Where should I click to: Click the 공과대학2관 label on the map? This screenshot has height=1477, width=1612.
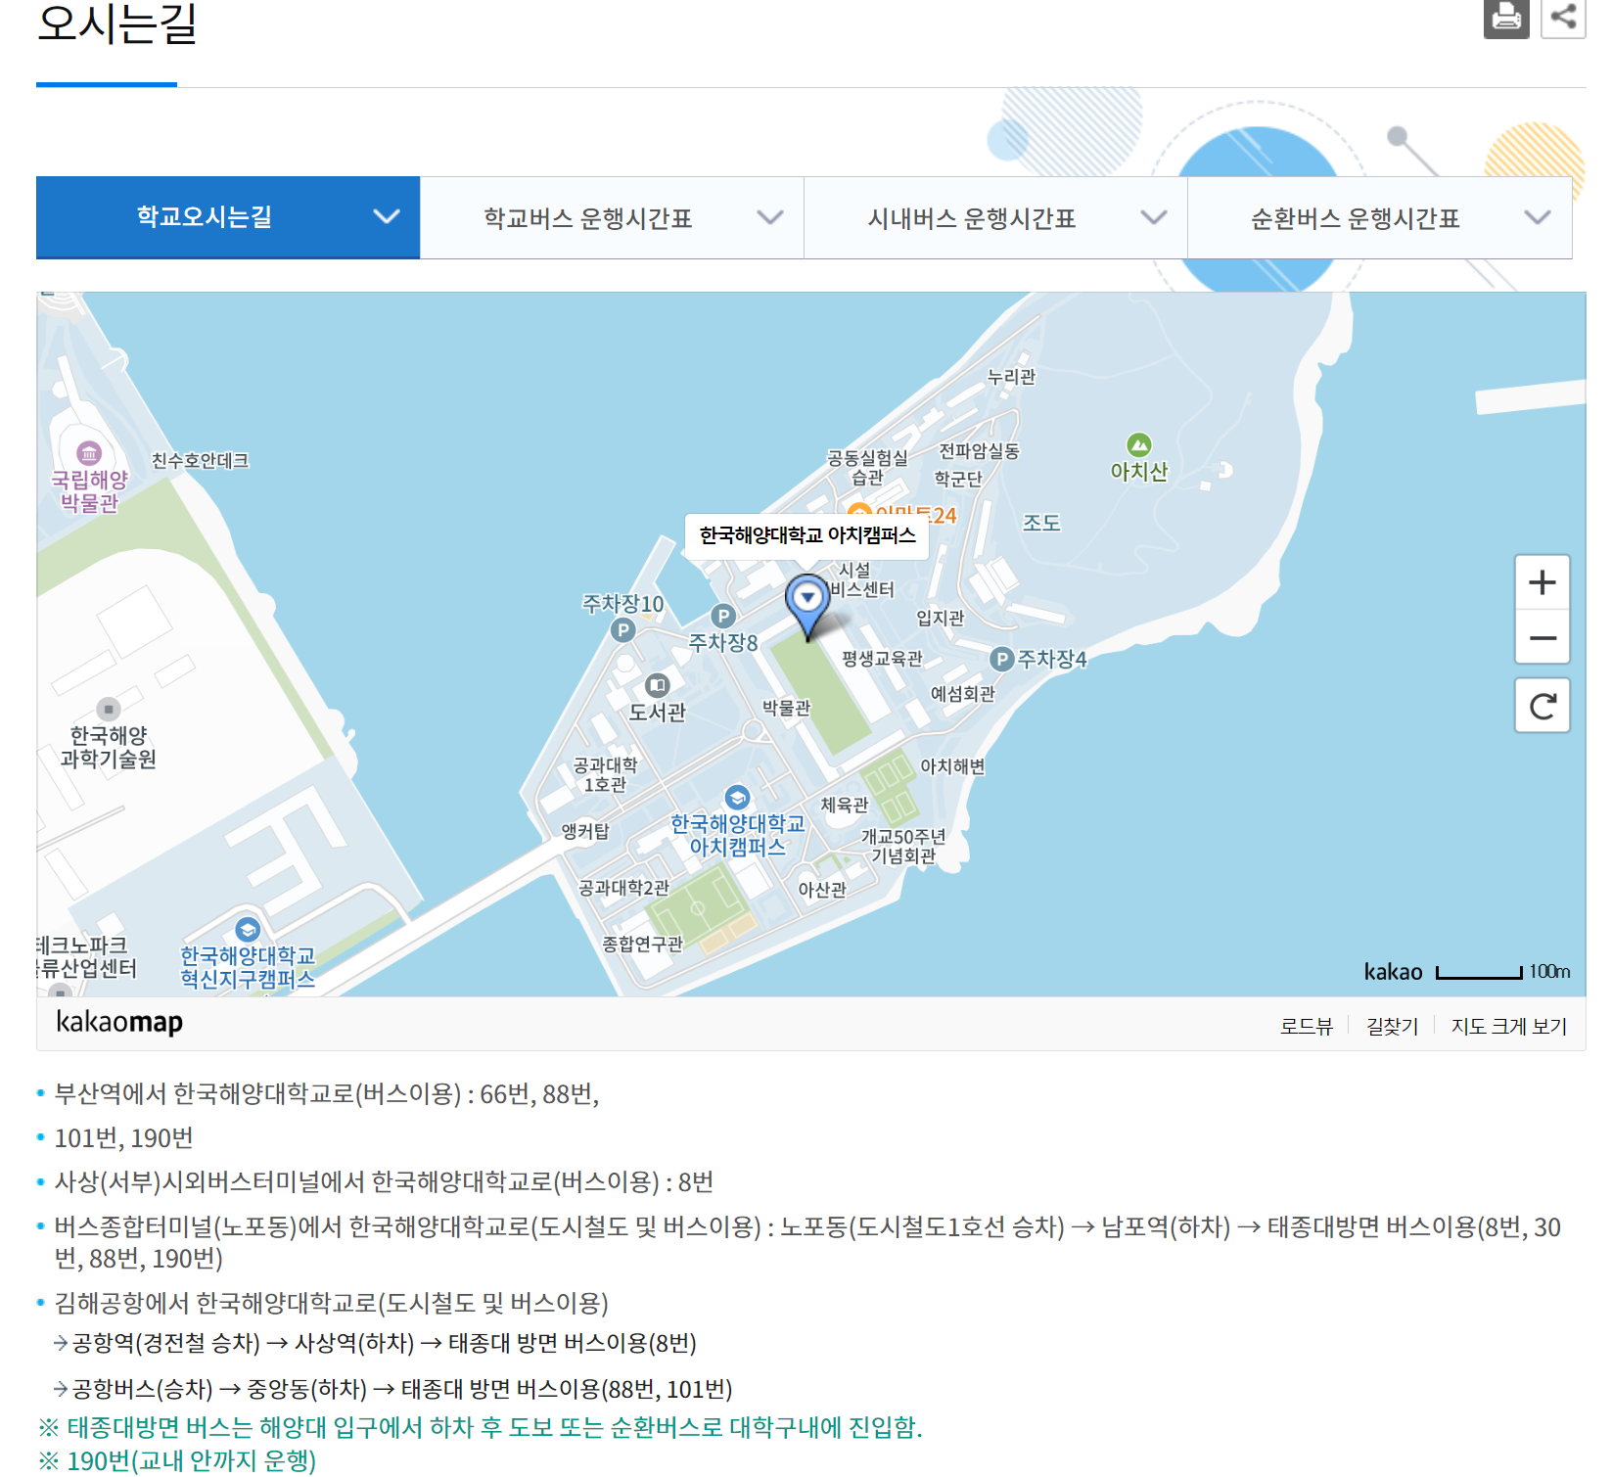click(x=623, y=888)
